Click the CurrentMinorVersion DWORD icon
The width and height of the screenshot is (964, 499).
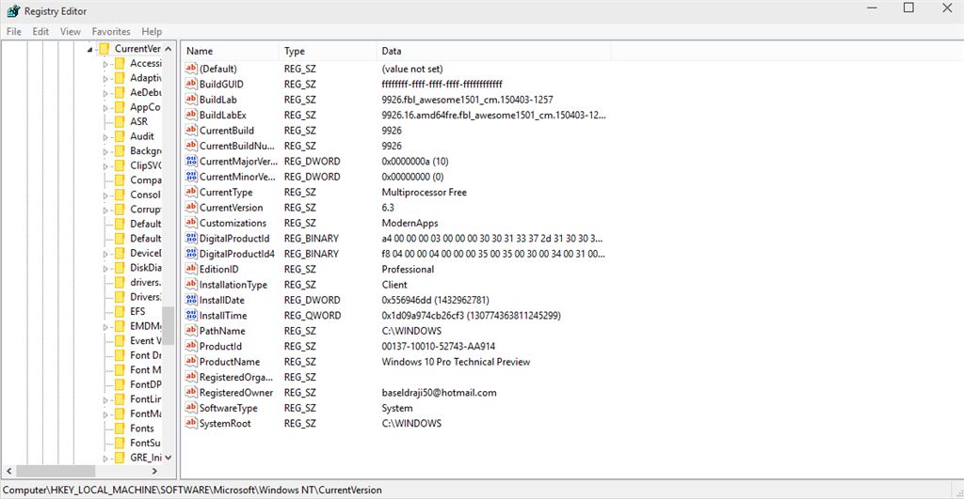[191, 176]
